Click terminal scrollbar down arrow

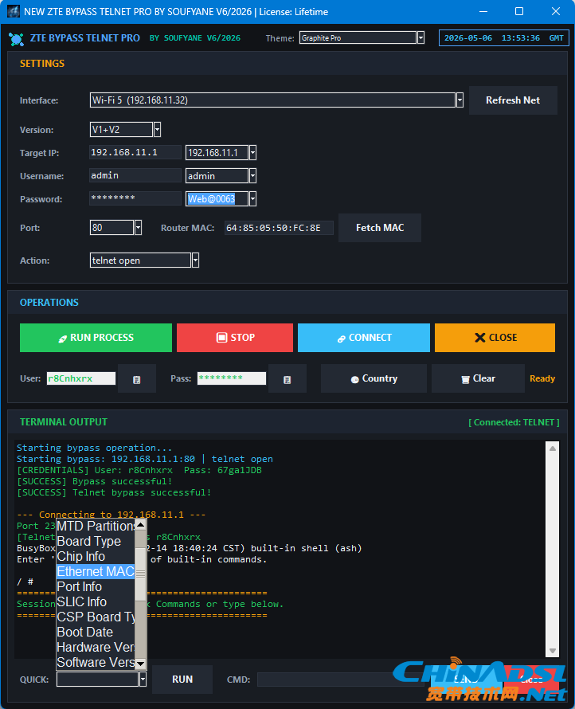[553, 651]
